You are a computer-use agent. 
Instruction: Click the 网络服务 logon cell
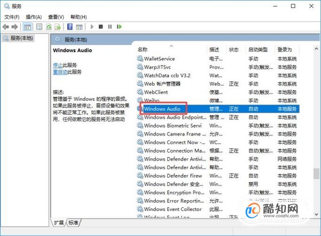[287, 159]
